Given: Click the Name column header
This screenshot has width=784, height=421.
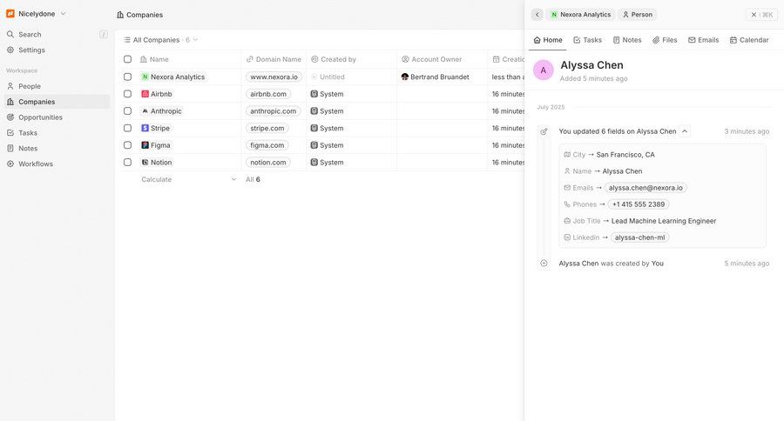Looking at the screenshot, I should point(188,59).
